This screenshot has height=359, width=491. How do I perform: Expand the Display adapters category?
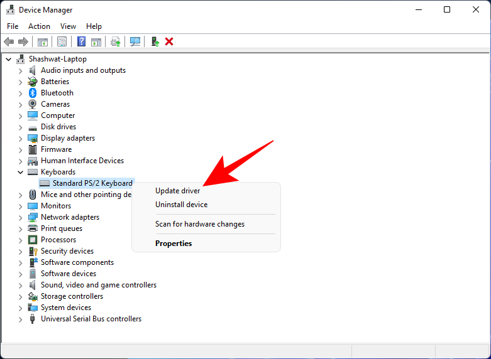pos(20,138)
